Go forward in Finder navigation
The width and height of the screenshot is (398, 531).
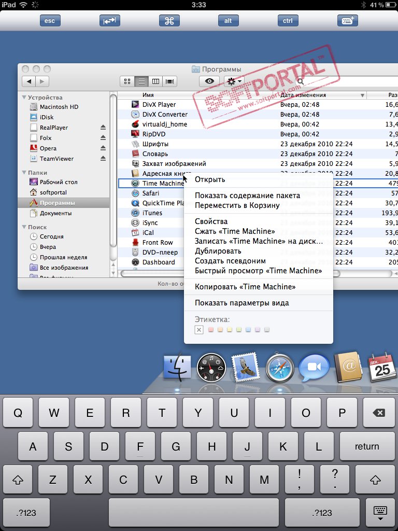coord(42,81)
